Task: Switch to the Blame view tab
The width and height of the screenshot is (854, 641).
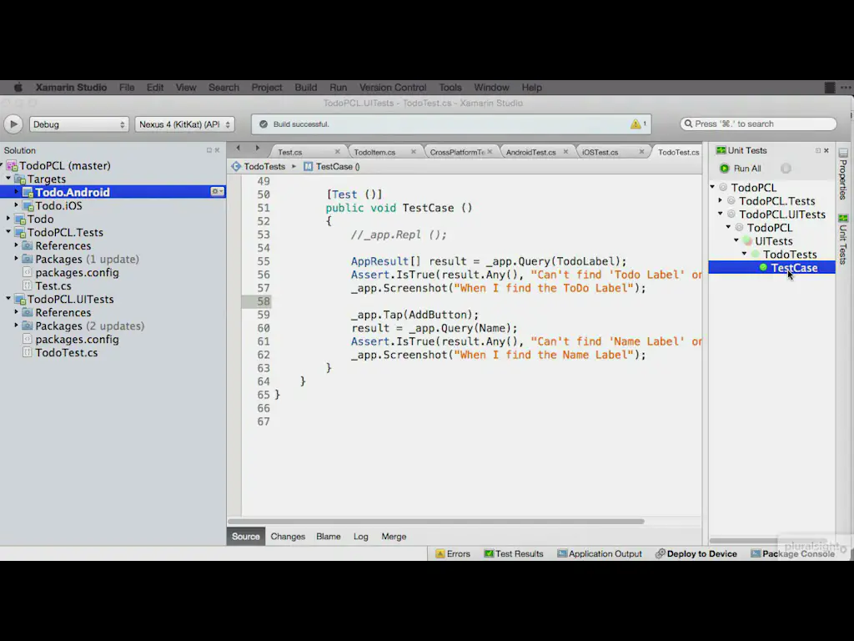Action: [329, 537]
